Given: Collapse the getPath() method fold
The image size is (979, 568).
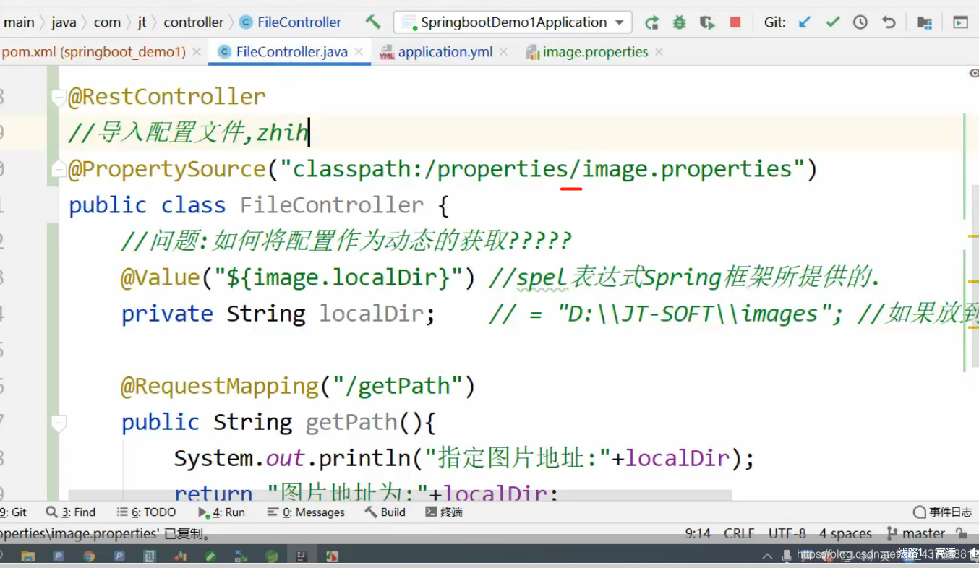Looking at the screenshot, I should [x=59, y=422].
